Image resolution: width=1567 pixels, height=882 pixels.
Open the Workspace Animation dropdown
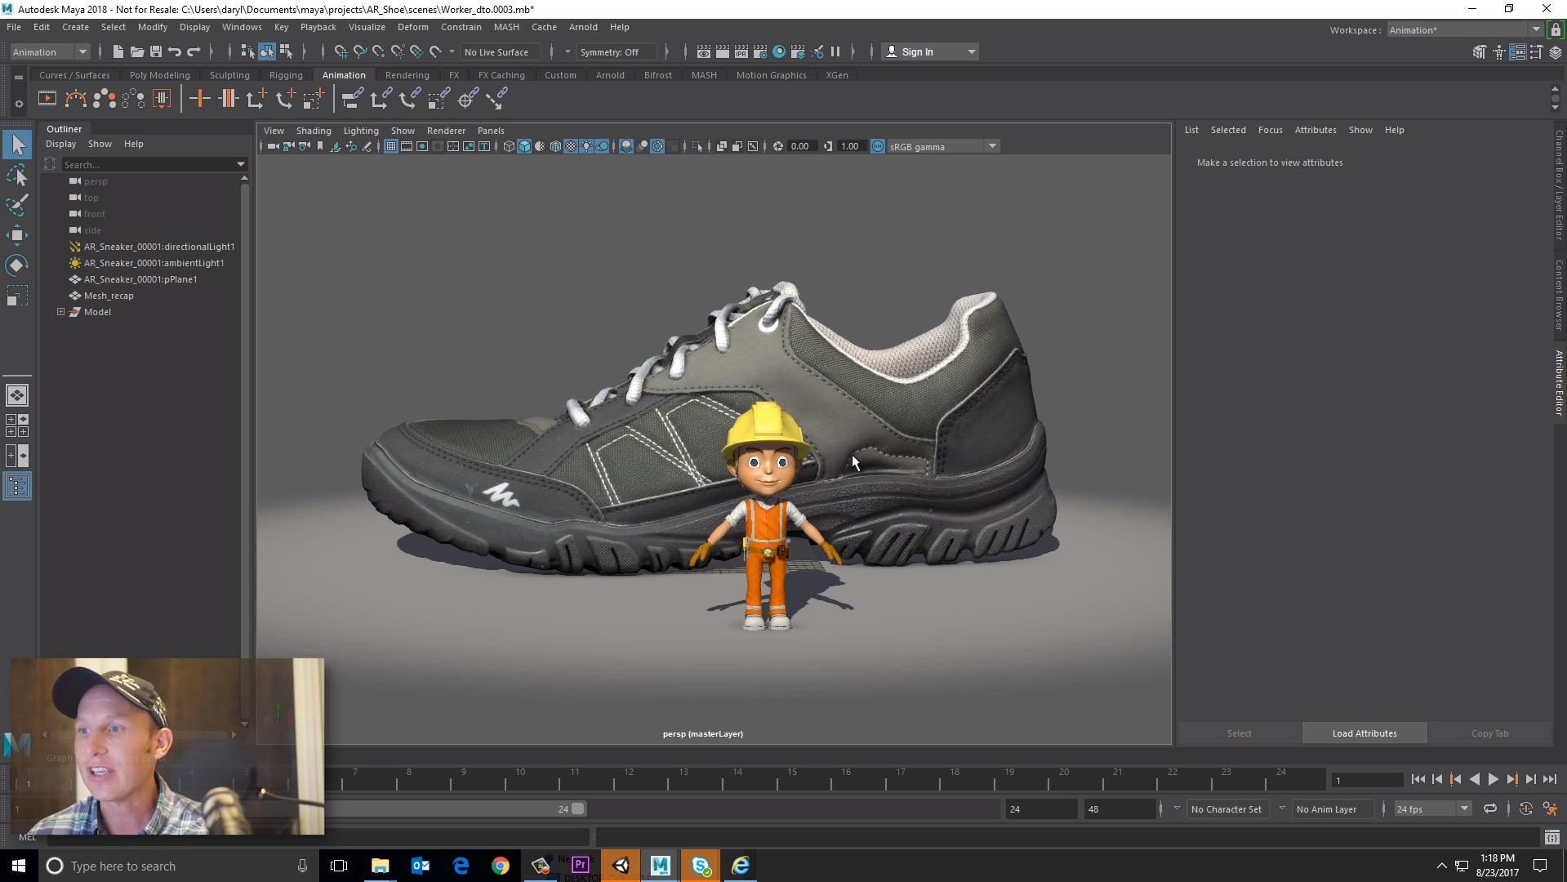point(1464,30)
